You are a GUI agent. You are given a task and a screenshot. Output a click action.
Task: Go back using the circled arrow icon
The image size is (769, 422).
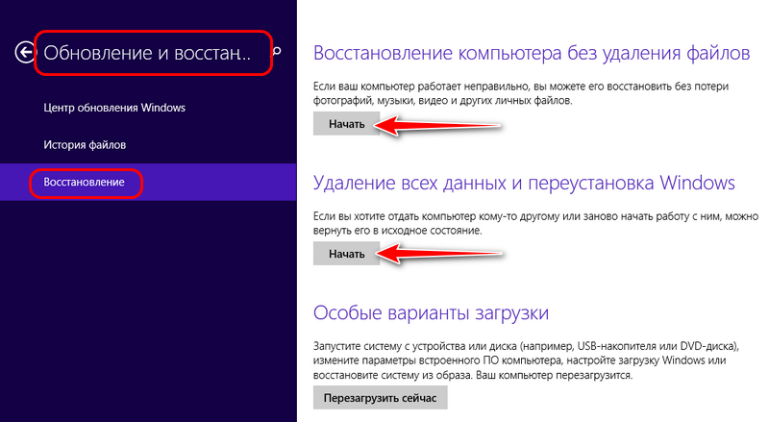point(25,52)
